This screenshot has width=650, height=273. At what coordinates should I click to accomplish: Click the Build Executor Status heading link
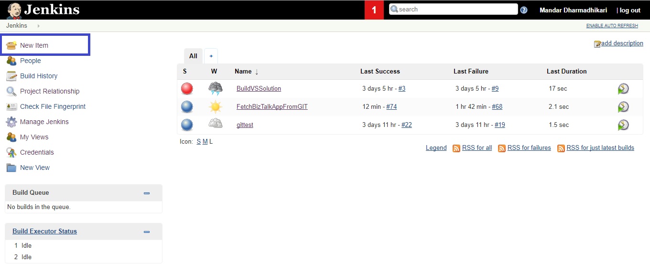[44, 231]
